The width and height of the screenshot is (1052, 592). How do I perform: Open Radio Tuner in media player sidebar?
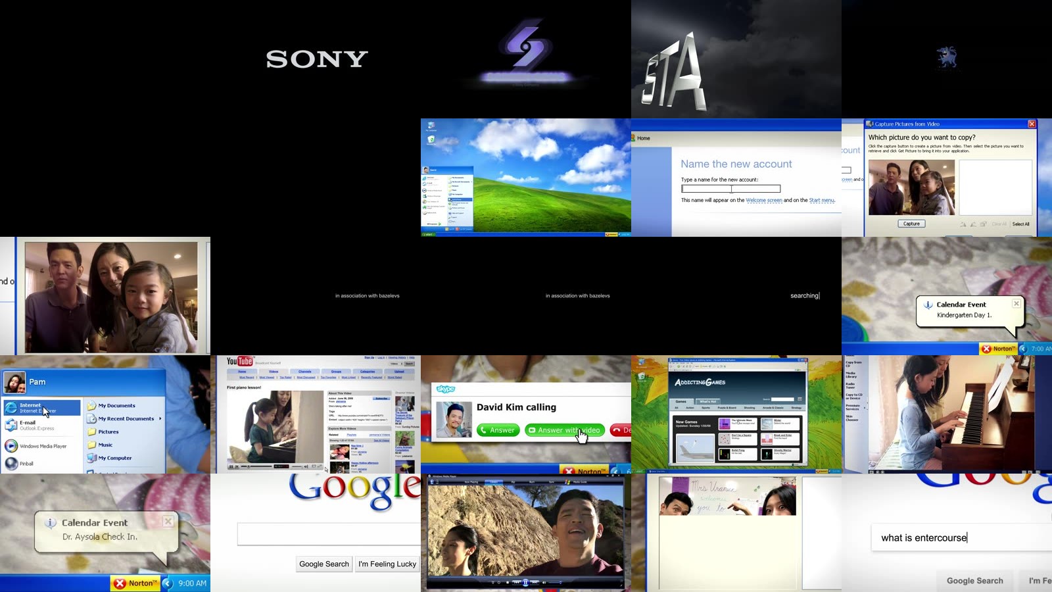point(850,385)
